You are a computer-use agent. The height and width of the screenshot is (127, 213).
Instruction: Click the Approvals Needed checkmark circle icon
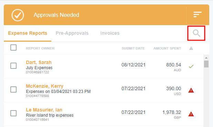point(18,15)
